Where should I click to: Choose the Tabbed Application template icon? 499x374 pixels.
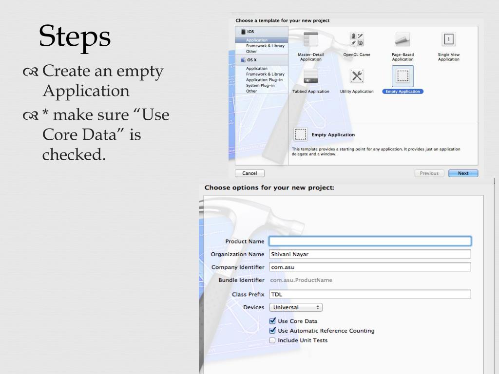310,76
